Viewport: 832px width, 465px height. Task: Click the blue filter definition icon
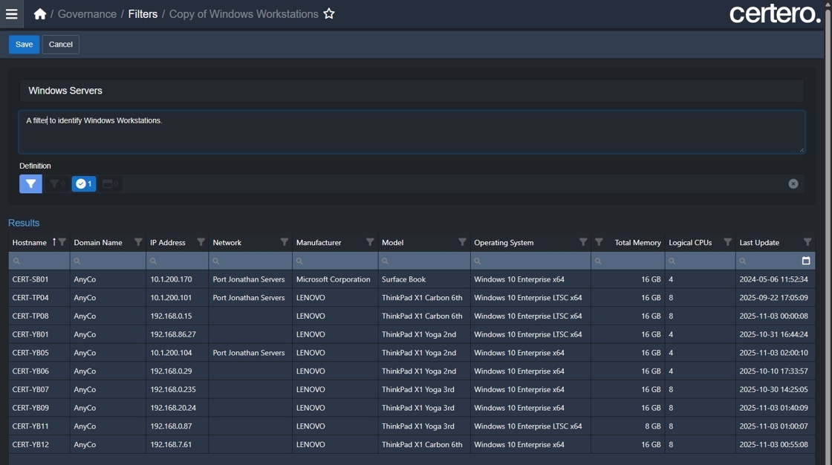coord(30,183)
